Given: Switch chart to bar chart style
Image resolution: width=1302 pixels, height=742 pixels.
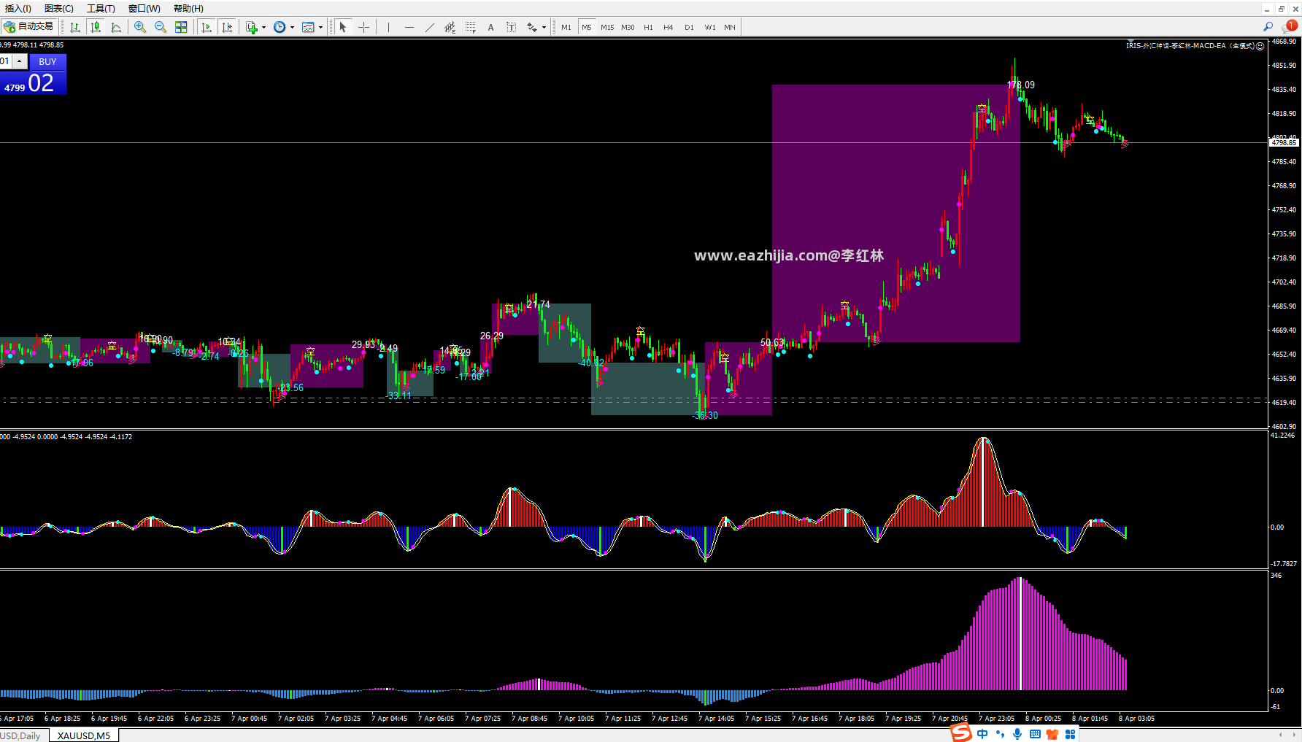Looking at the screenshot, I should tap(75, 27).
